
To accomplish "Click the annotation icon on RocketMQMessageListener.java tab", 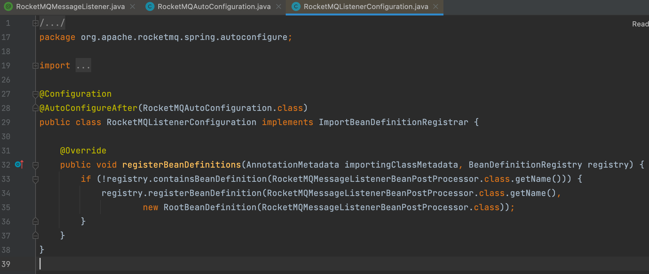I will click(8, 7).
